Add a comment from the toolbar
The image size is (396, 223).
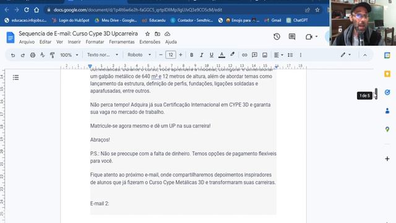254,55
